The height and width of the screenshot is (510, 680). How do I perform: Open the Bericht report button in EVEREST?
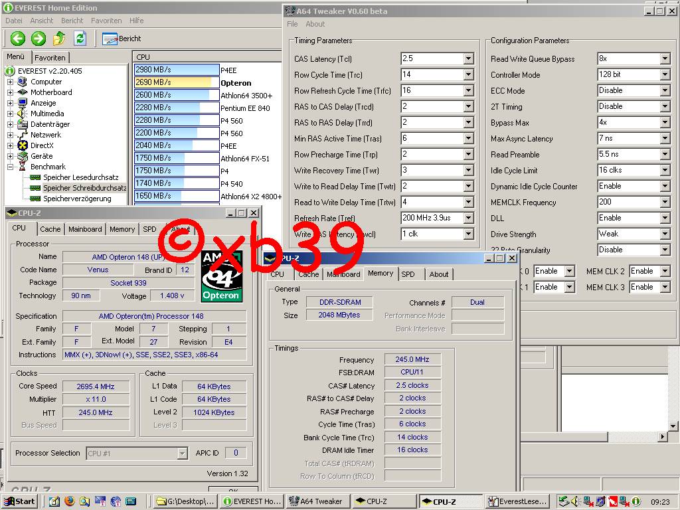pos(122,39)
